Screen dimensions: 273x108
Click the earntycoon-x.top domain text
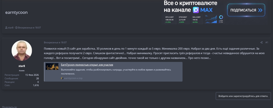point(73,78)
